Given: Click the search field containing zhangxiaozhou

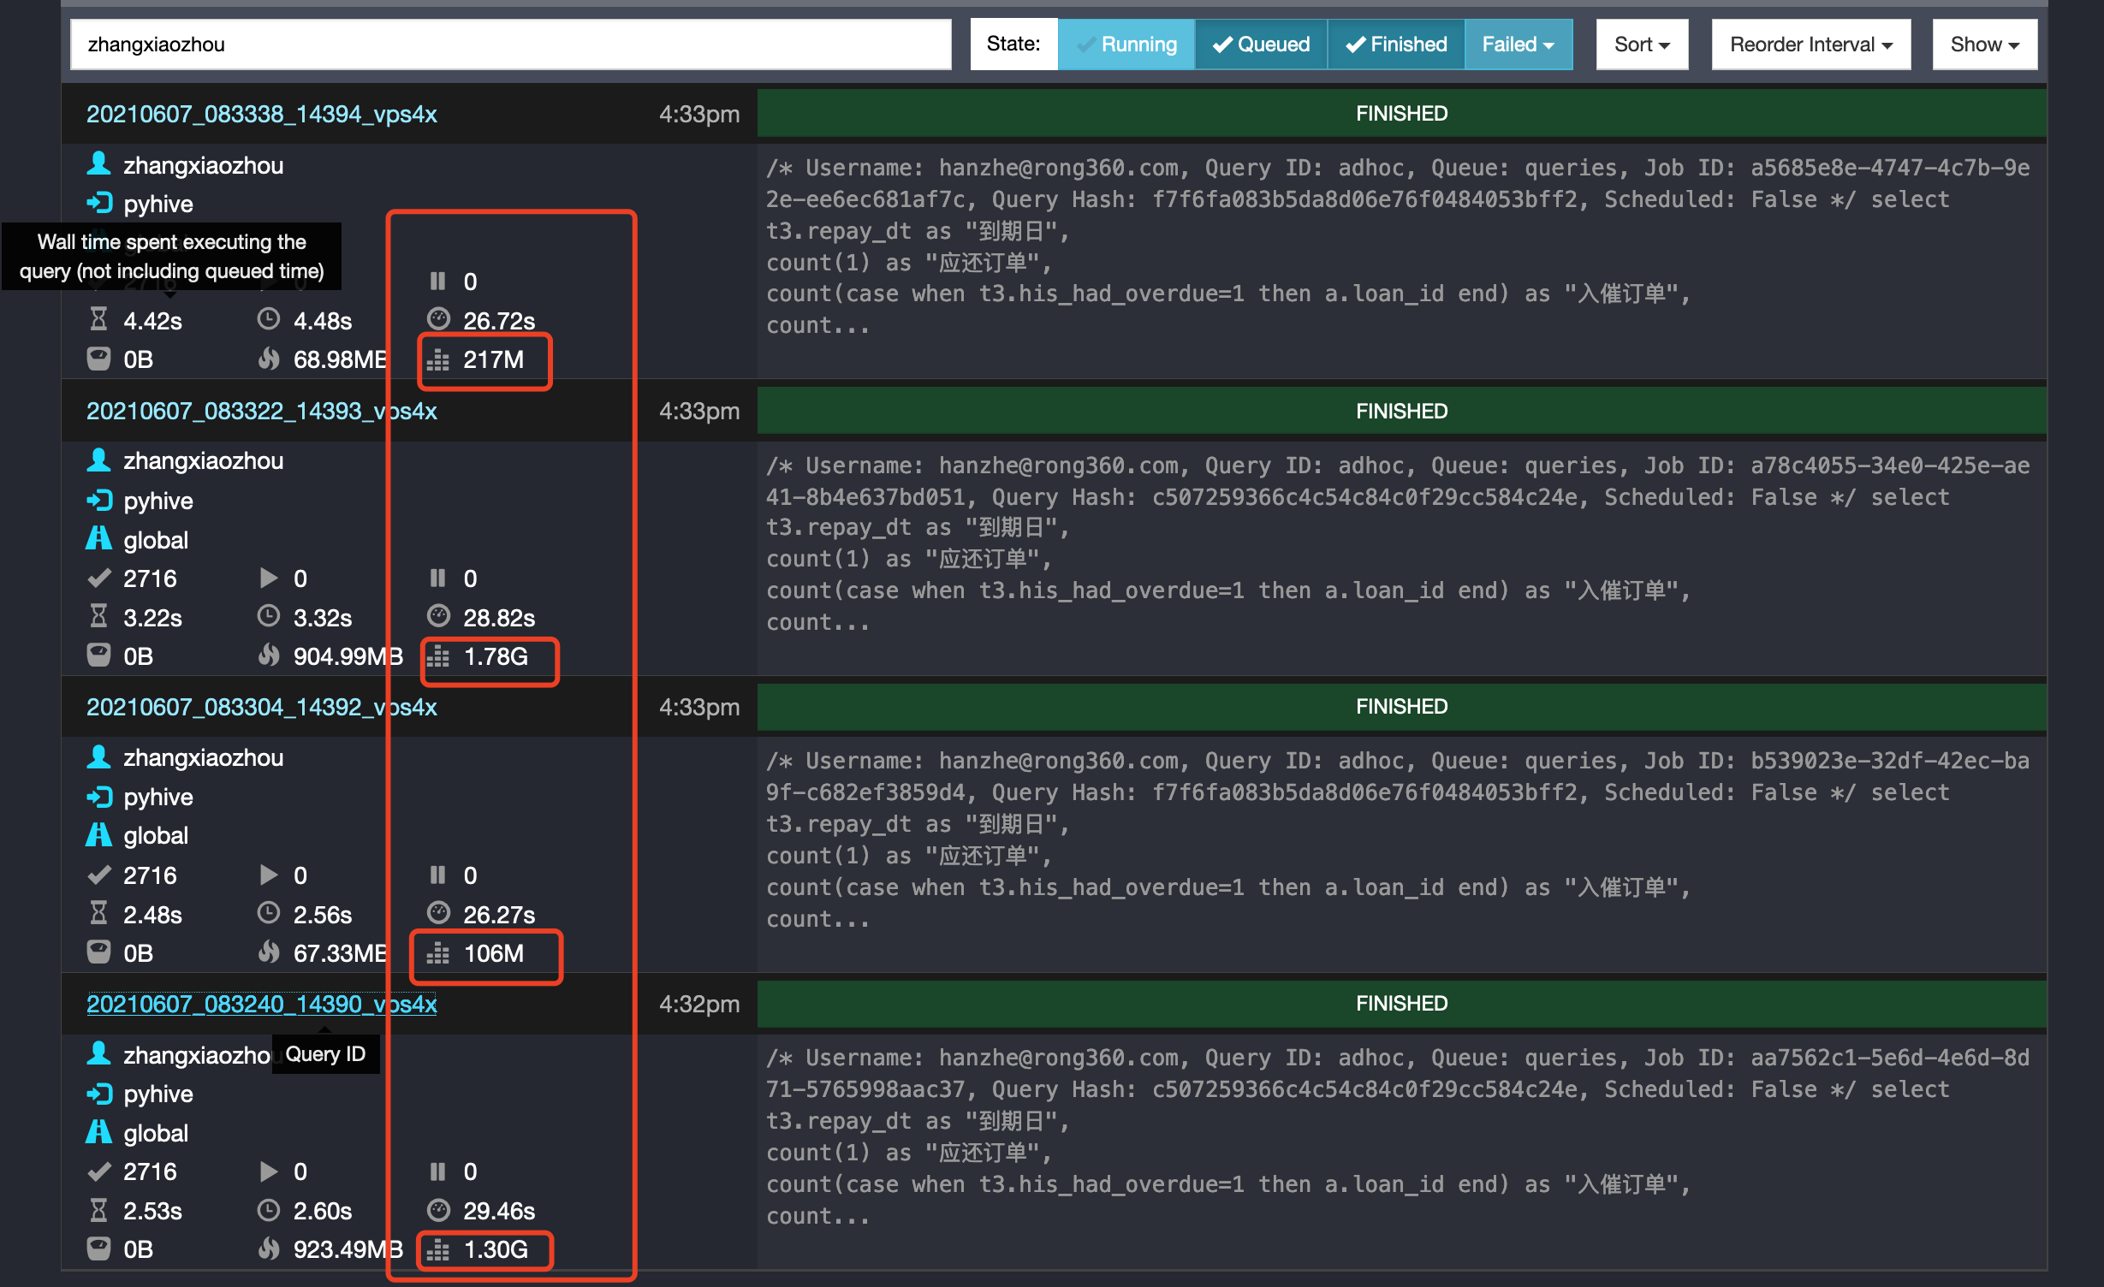Looking at the screenshot, I should (x=510, y=44).
